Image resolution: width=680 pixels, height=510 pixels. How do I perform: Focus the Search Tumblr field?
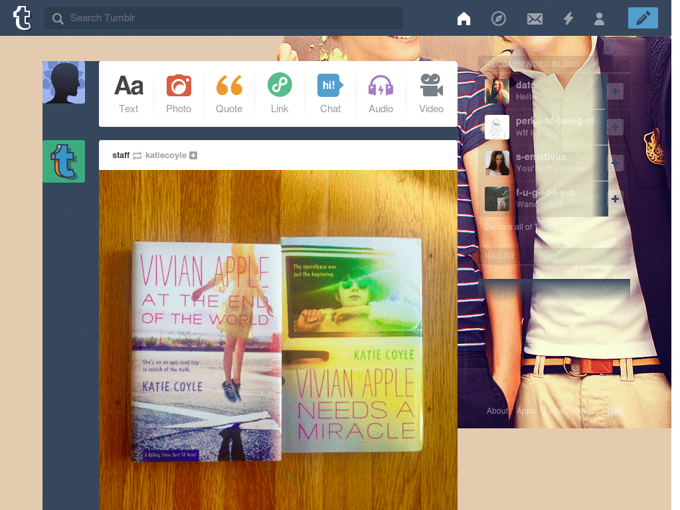pyautogui.click(x=223, y=18)
